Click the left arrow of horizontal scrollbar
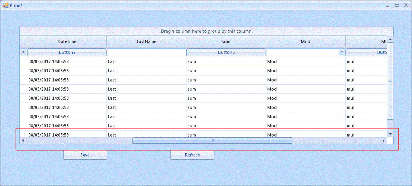412x186 pixels. click(23, 140)
